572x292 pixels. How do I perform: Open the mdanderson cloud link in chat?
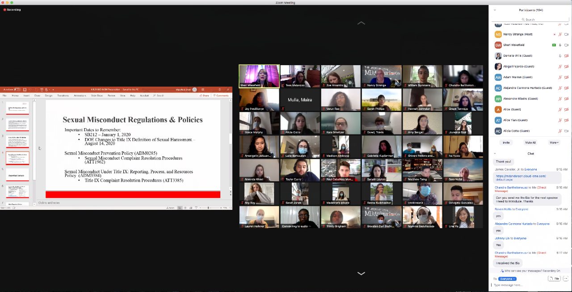coord(521,178)
